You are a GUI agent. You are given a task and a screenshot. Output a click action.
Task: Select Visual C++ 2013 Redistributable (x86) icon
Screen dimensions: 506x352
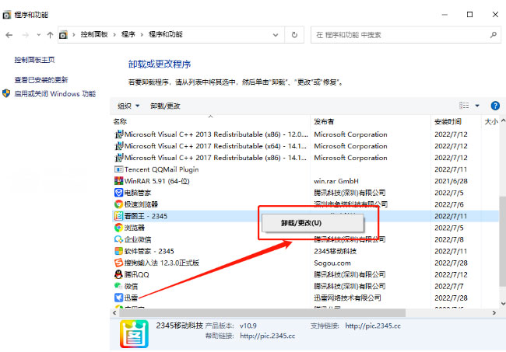(x=119, y=134)
